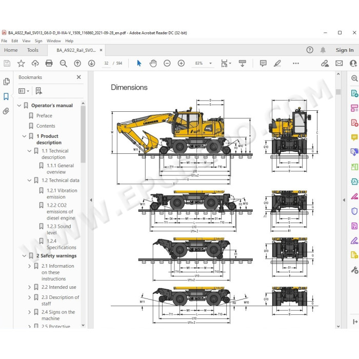359x359 pixels.
Task: Add the file to starred with star icon
Action: [x=21, y=63]
